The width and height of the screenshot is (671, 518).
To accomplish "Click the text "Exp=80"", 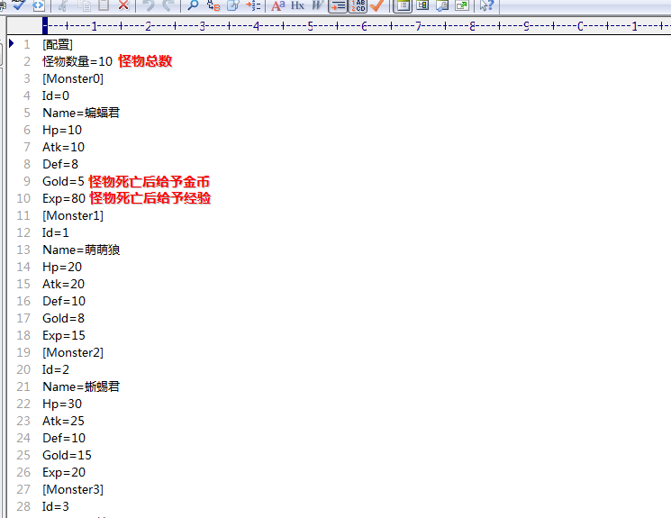I will (x=64, y=198).
